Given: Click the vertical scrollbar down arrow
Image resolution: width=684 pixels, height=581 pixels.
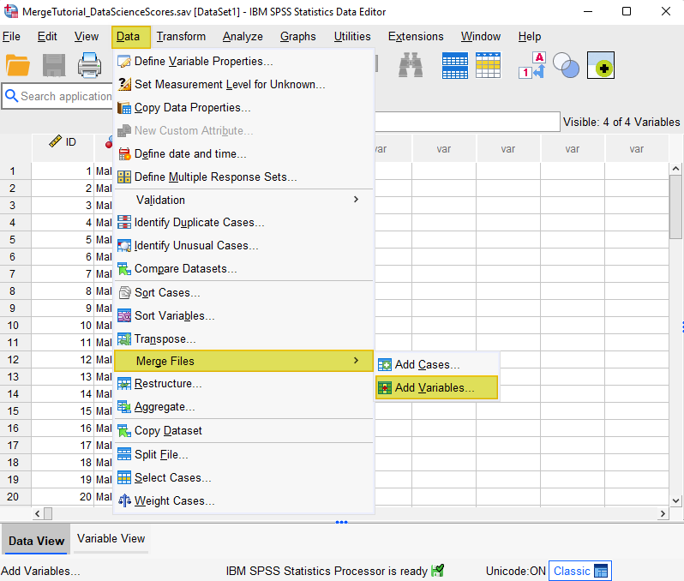Looking at the screenshot, I should coord(675,500).
